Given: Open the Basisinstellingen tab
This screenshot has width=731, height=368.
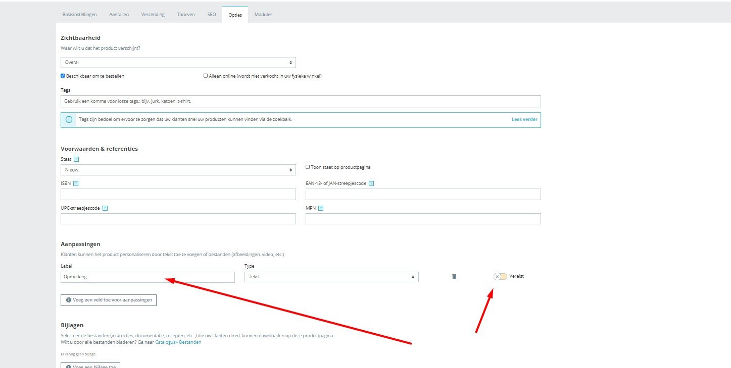Looking at the screenshot, I should point(79,15).
